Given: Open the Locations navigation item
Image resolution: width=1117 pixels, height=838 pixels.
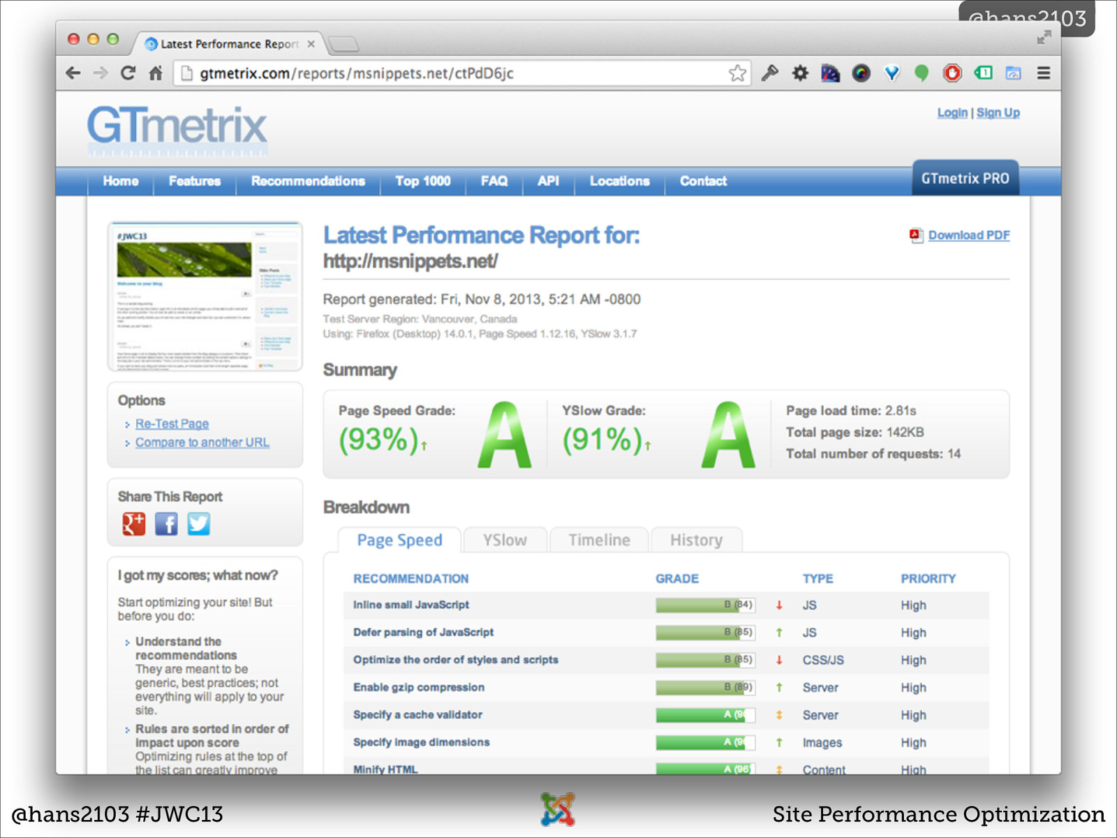Looking at the screenshot, I should click(620, 181).
